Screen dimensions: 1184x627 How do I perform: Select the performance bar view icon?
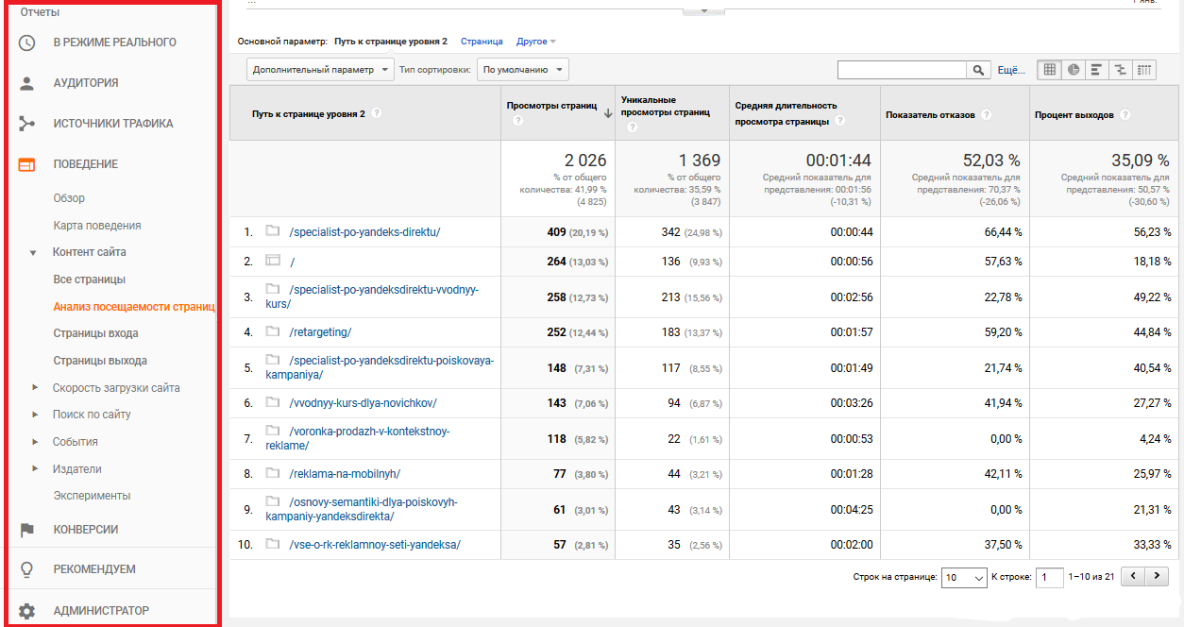point(1096,70)
